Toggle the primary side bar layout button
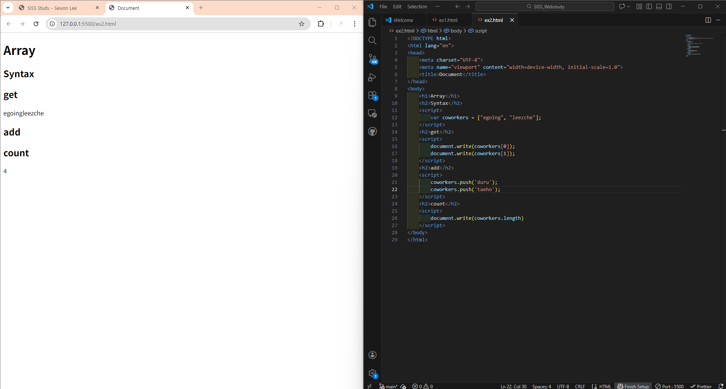Screen dimensions: 726x389 pos(649,6)
